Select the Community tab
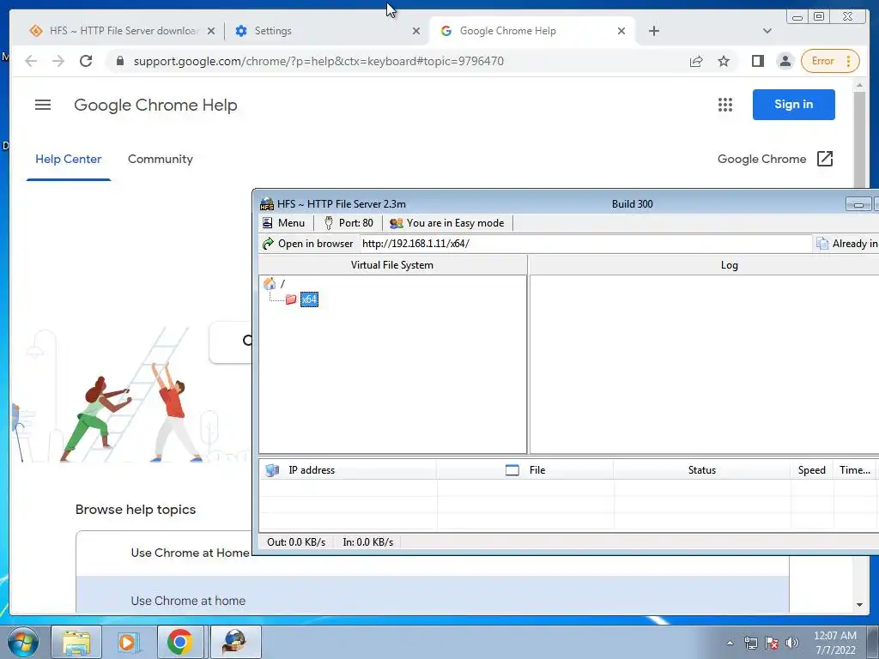Image resolution: width=879 pixels, height=659 pixels. click(x=161, y=159)
